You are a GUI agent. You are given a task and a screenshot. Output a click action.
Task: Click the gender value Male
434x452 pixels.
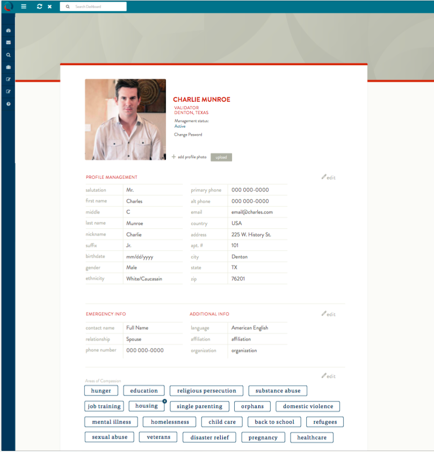click(x=132, y=267)
